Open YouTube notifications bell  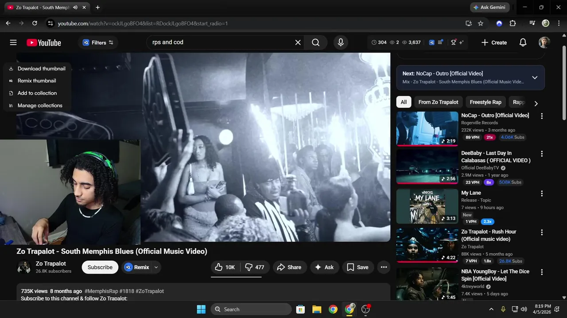[523, 42]
